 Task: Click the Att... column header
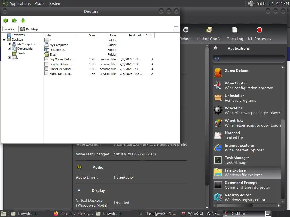[x=149, y=35]
